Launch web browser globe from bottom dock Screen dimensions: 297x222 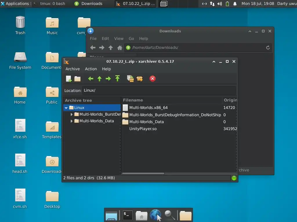coord(155,215)
